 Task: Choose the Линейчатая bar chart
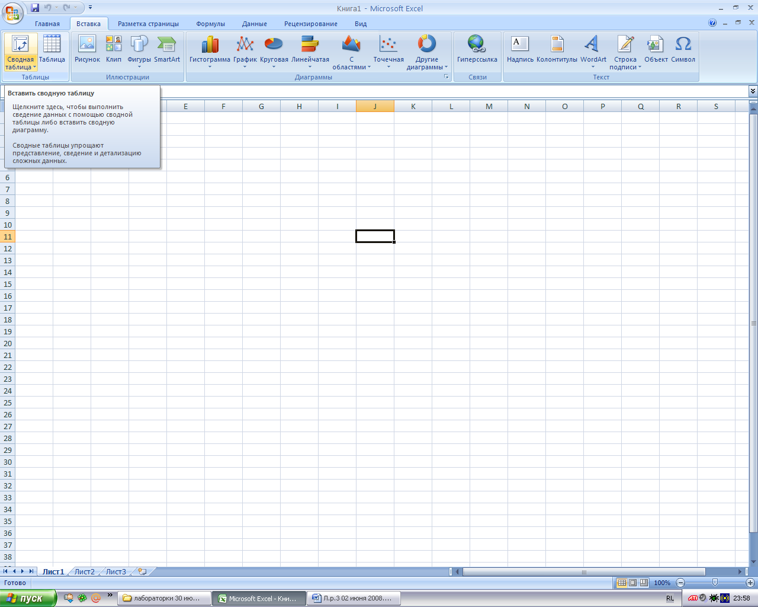(x=310, y=51)
